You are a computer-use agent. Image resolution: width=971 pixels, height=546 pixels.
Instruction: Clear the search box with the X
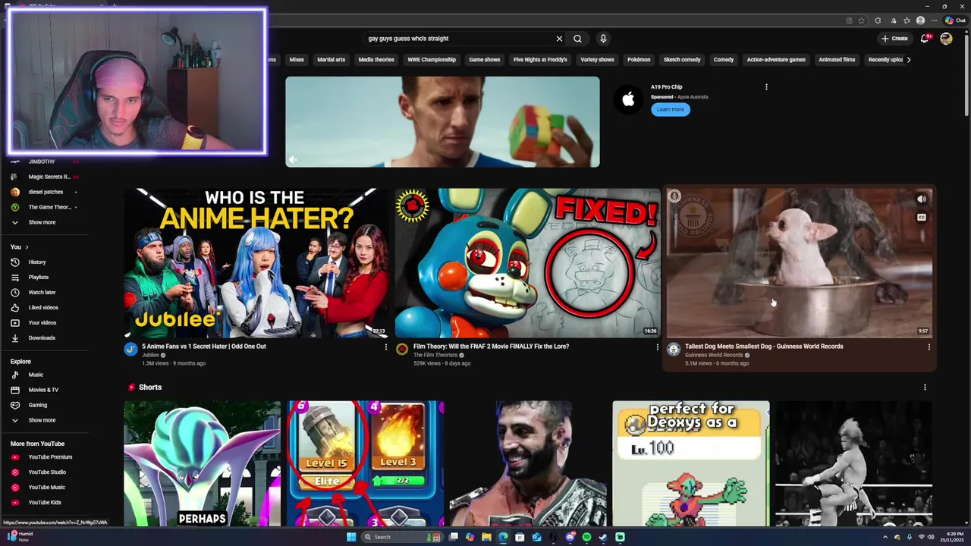tap(559, 39)
